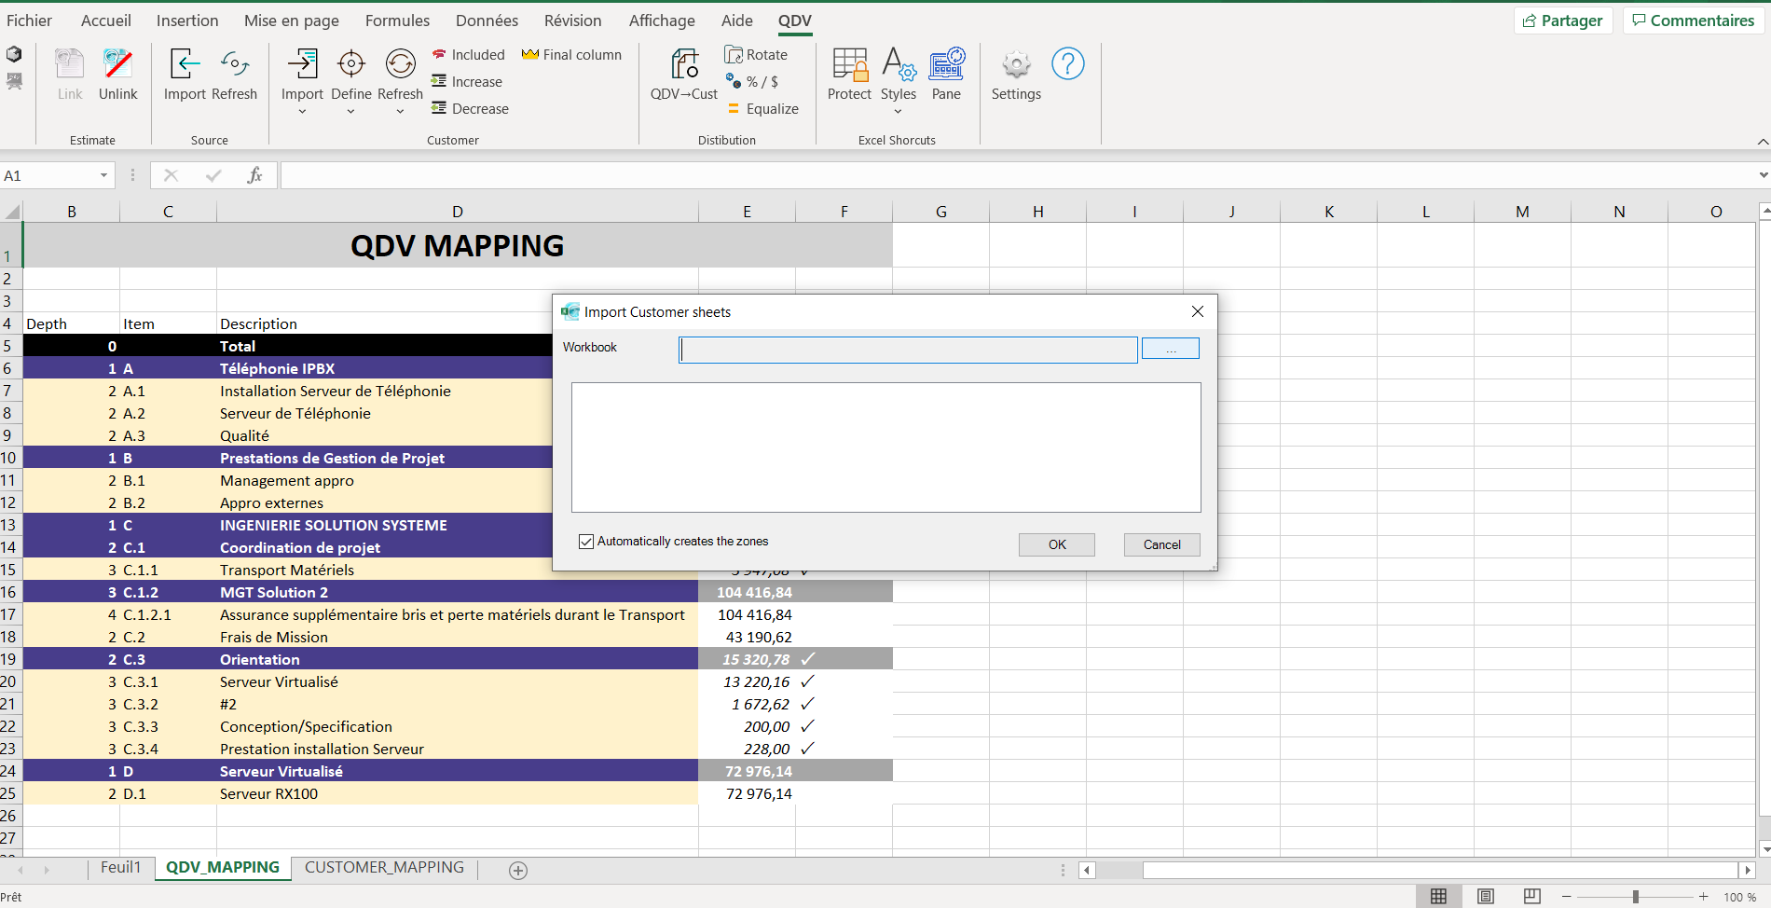Click the Workbook path input field
This screenshot has height=908, width=1771.
click(x=909, y=350)
